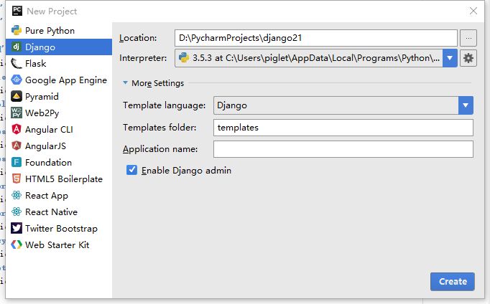Viewport: 490px width, 304px height.
Task: Click the Templates folder label
Action: tap(160, 128)
